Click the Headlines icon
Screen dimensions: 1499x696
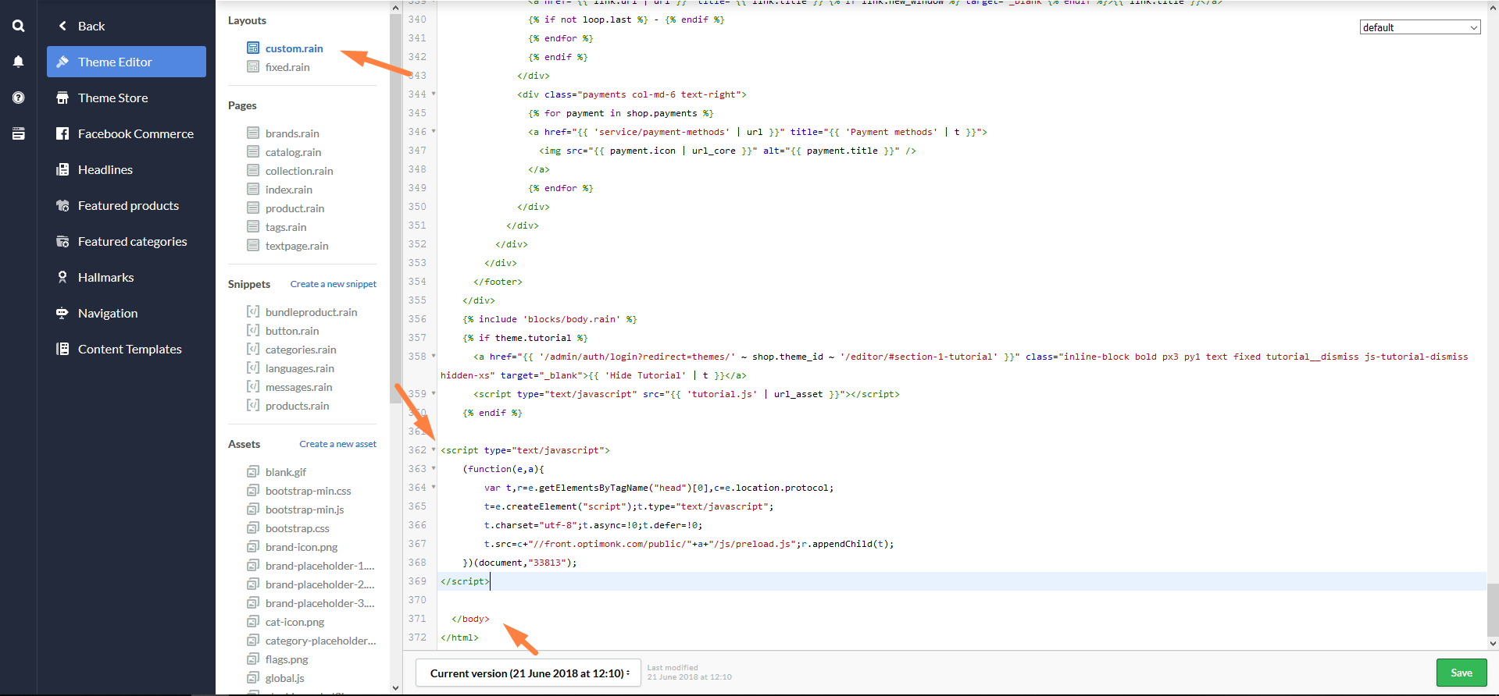click(x=62, y=169)
